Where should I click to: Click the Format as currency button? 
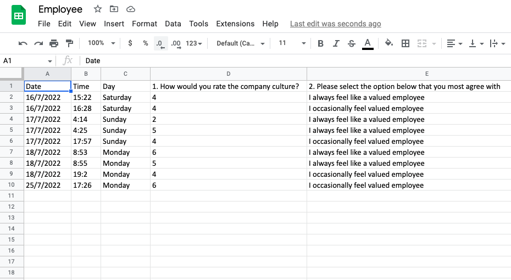point(130,43)
